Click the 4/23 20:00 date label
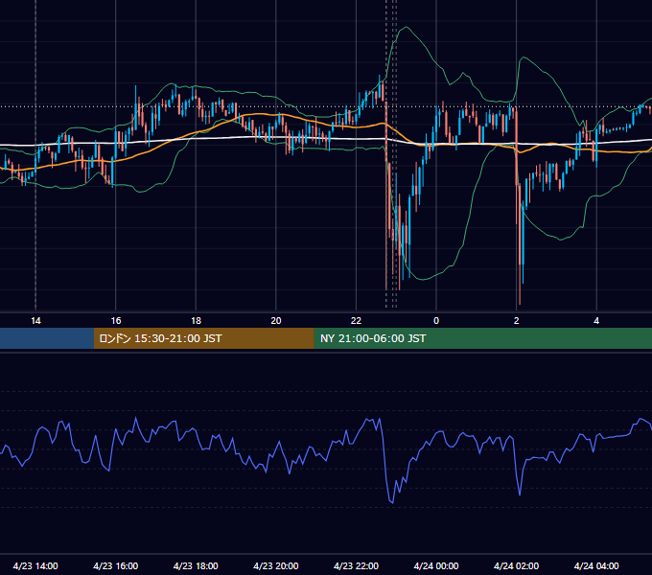Image resolution: width=652 pixels, height=575 pixels. point(276,565)
